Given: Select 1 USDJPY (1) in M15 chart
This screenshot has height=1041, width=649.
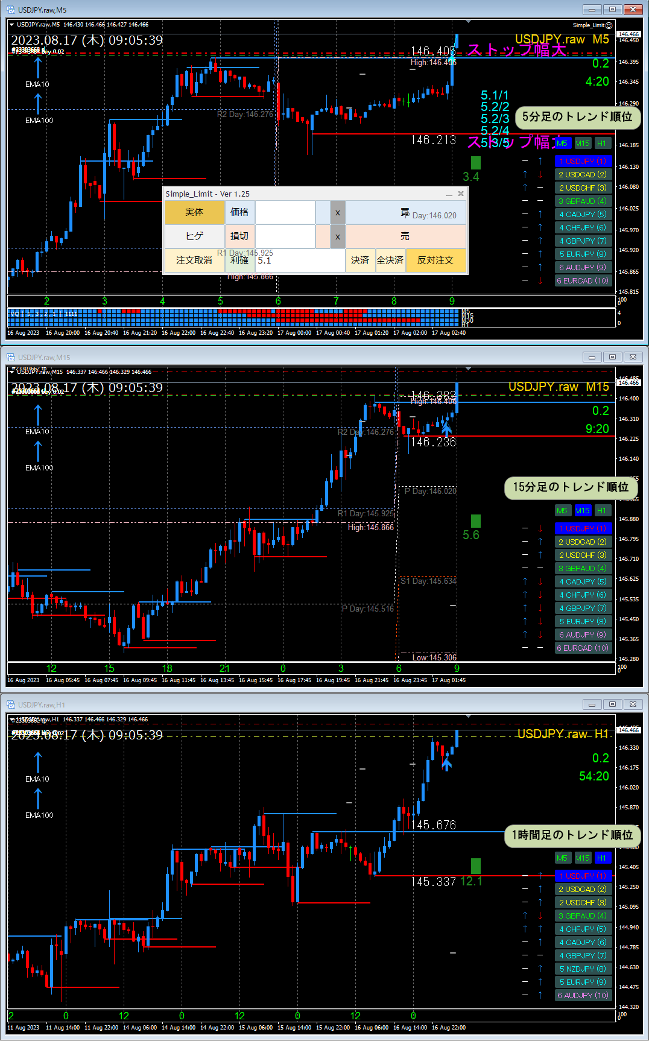Looking at the screenshot, I should pos(583,529).
